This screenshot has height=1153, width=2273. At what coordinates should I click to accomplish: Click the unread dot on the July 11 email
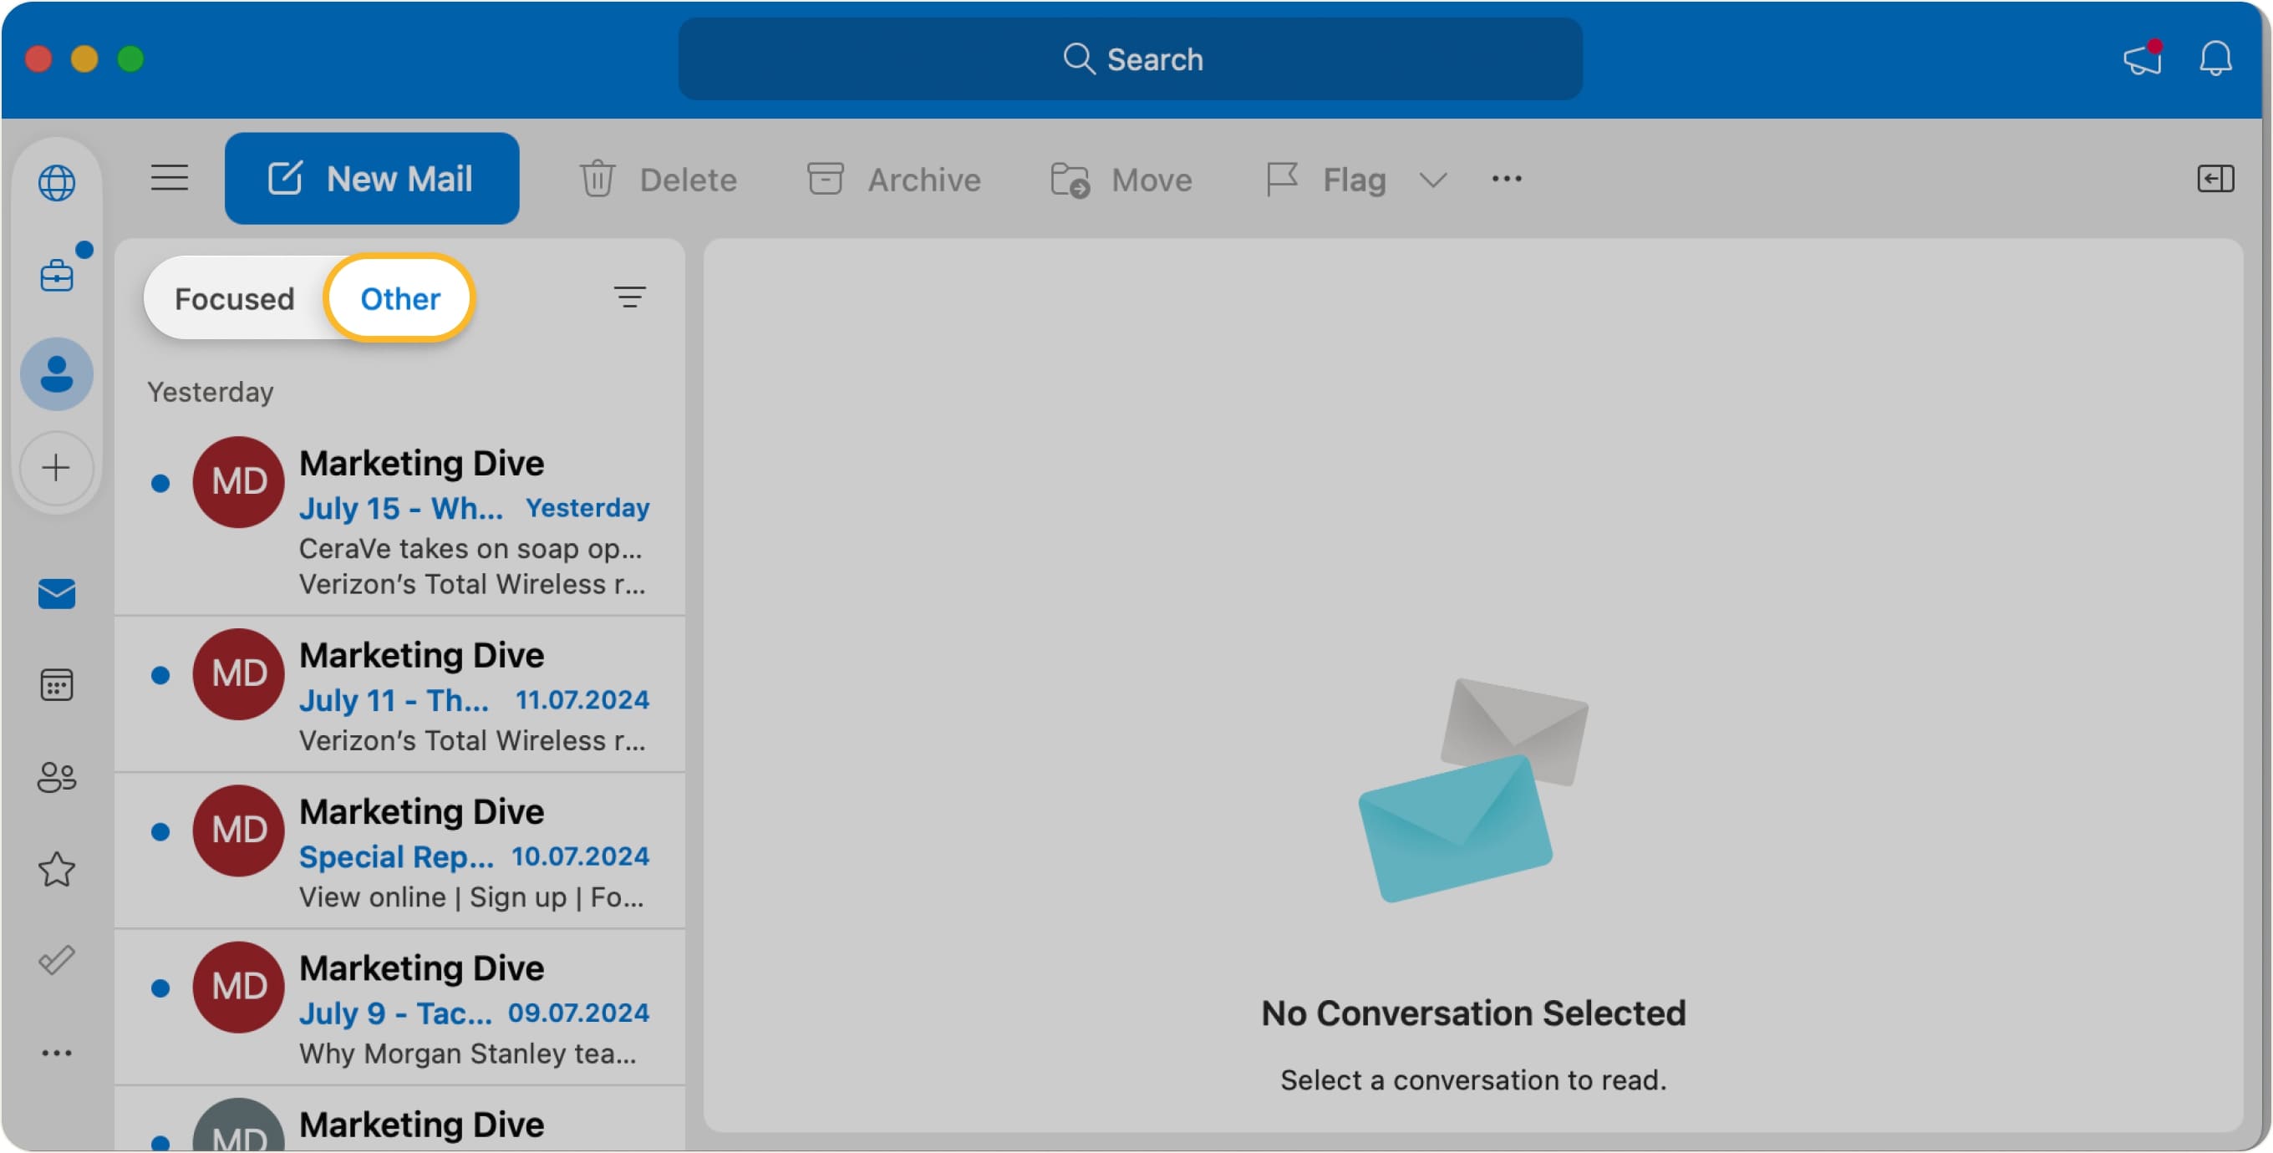click(160, 676)
